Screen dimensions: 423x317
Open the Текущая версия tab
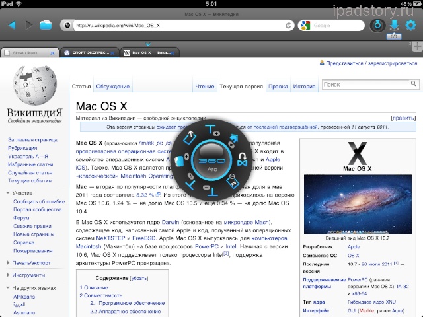[x=241, y=87]
